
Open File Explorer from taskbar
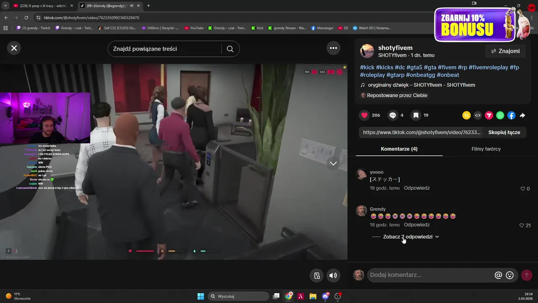pos(313,296)
